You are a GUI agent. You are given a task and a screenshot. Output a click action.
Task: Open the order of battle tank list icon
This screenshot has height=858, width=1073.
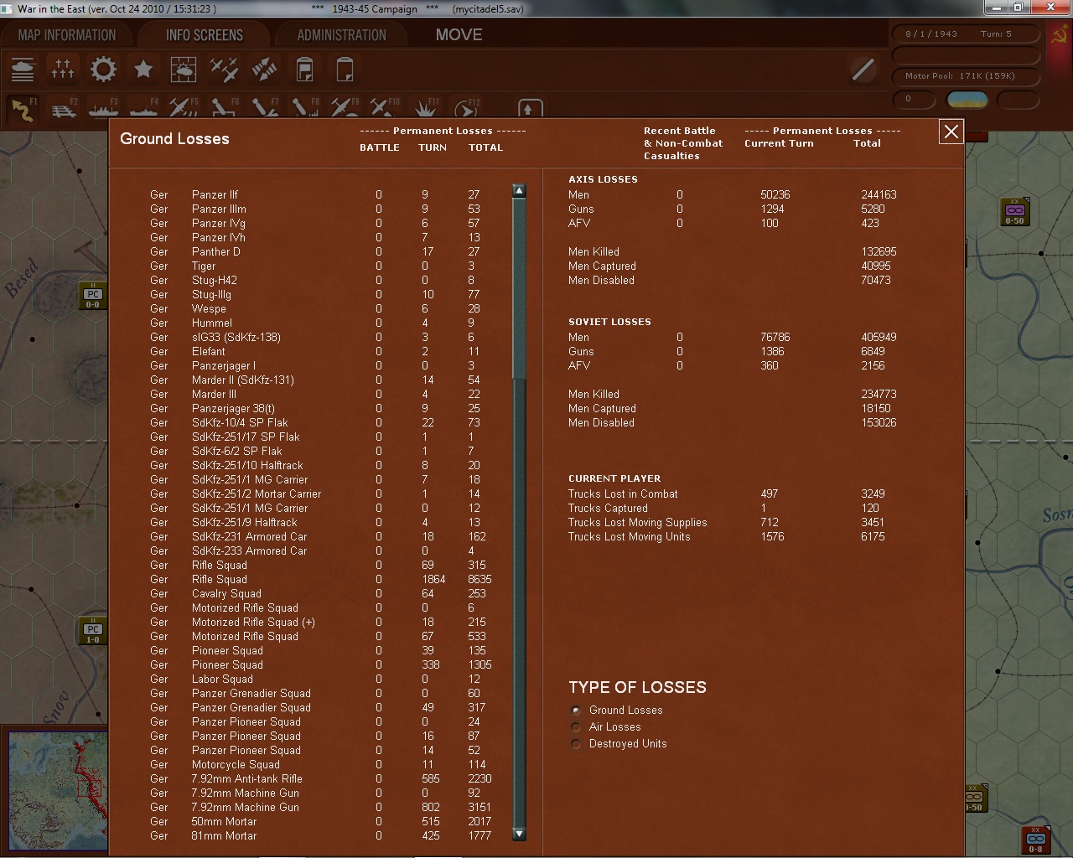pyautogui.click(x=23, y=69)
